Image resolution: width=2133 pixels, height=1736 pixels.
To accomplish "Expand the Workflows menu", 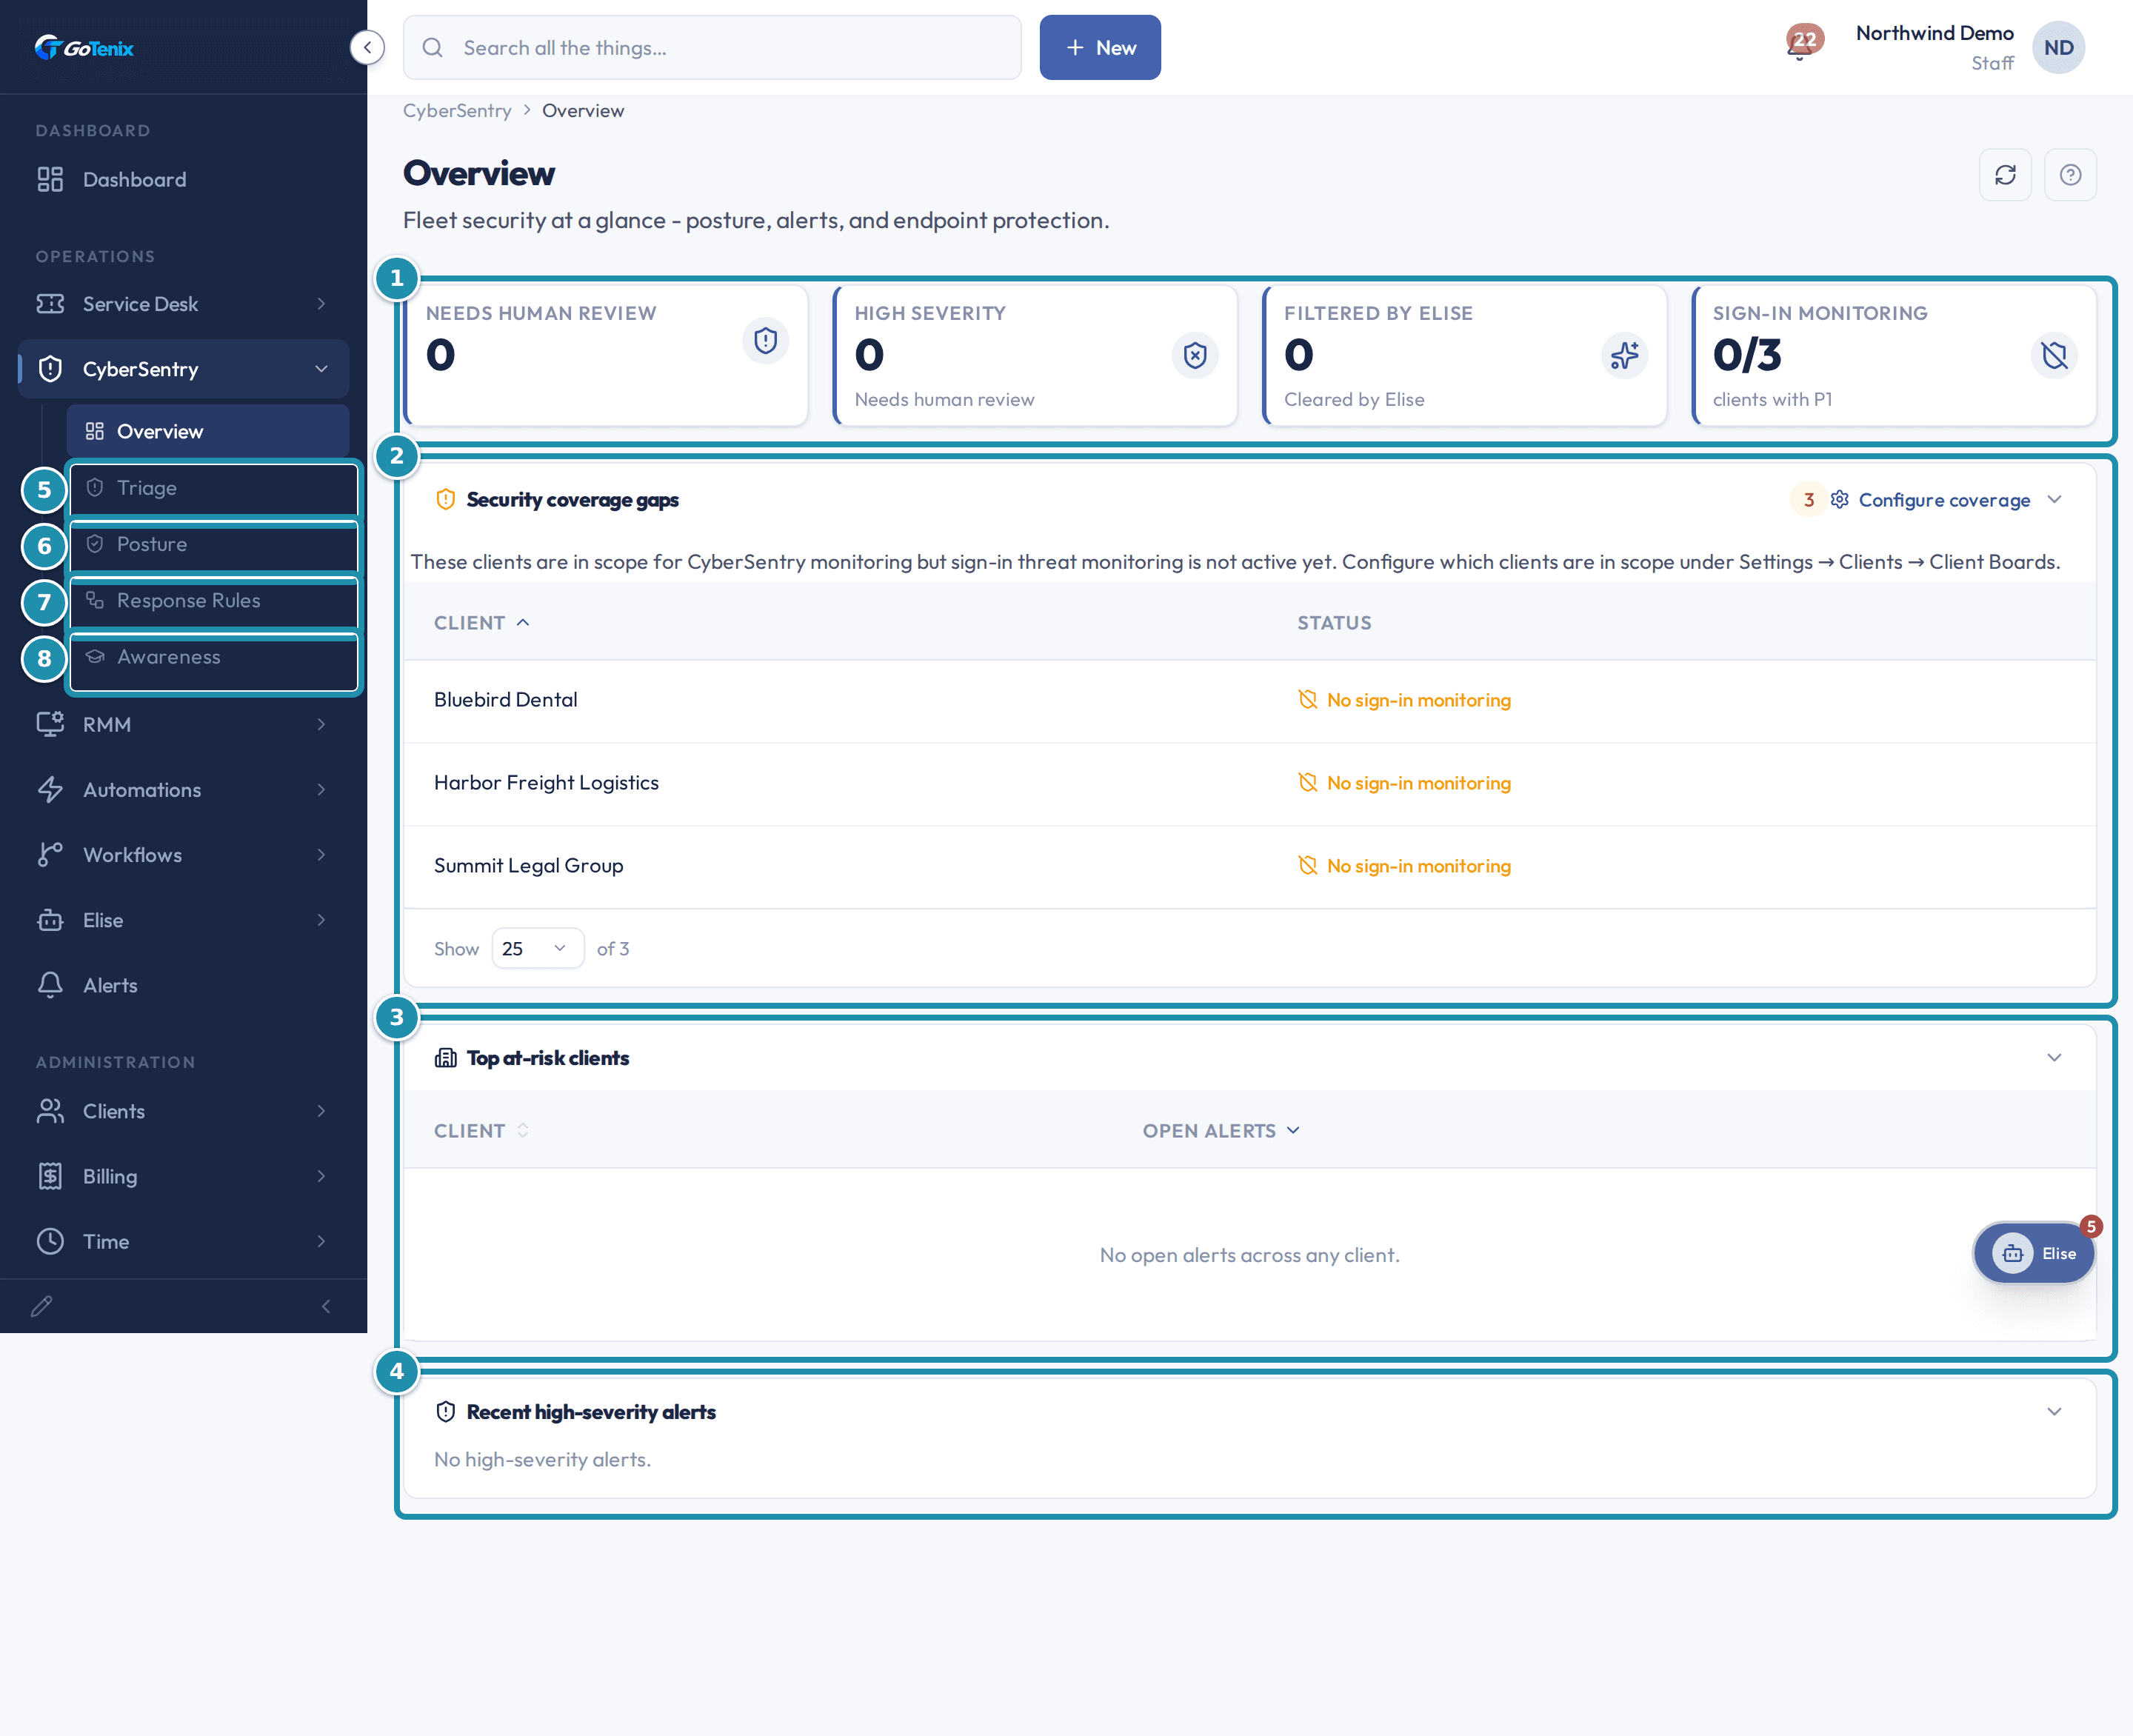I will [184, 854].
